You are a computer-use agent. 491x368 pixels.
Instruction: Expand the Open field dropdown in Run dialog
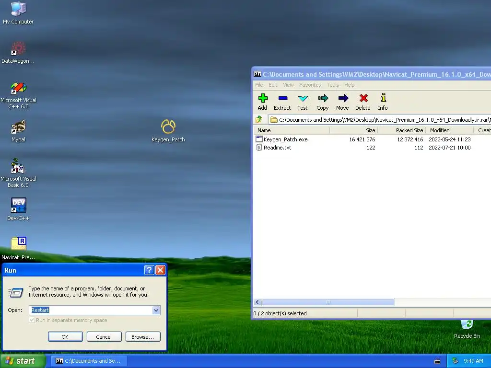tap(156, 310)
